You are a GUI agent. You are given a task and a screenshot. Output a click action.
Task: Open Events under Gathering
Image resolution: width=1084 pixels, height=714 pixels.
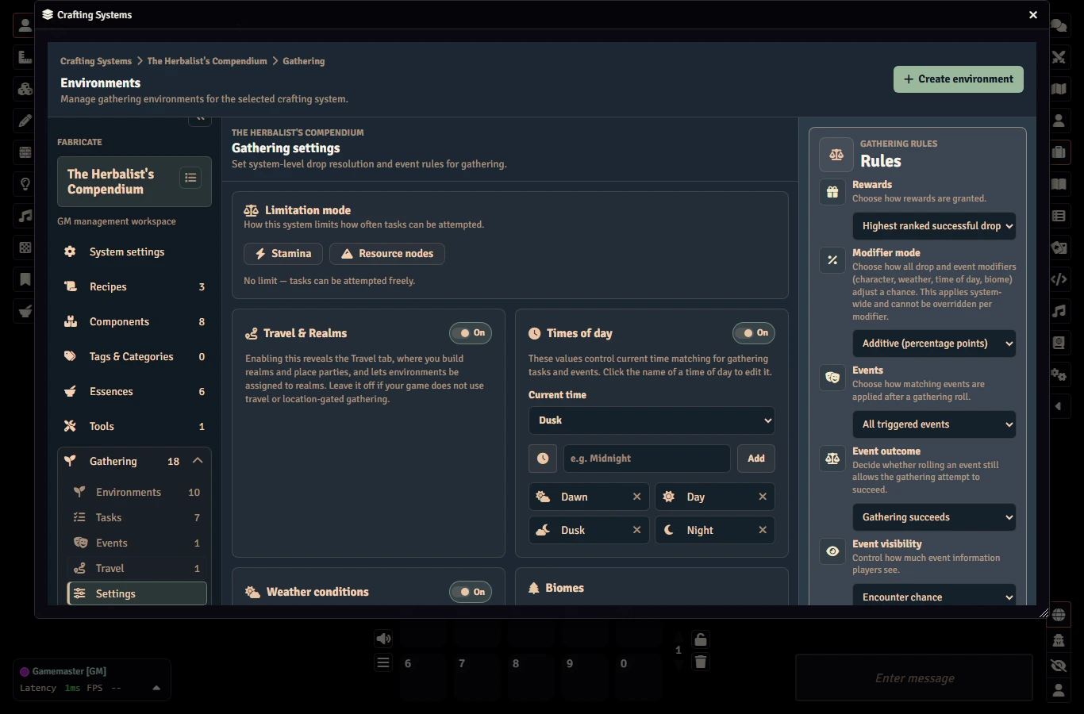click(x=137, y=543)
